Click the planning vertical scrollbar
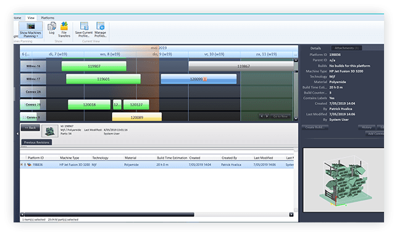Image resolution: width=397 pixels, height=236 pixels. pyautogui.click(x=296, y=90)
